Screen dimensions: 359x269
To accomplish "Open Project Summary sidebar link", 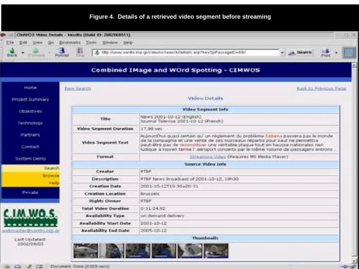I will (30, 99).
